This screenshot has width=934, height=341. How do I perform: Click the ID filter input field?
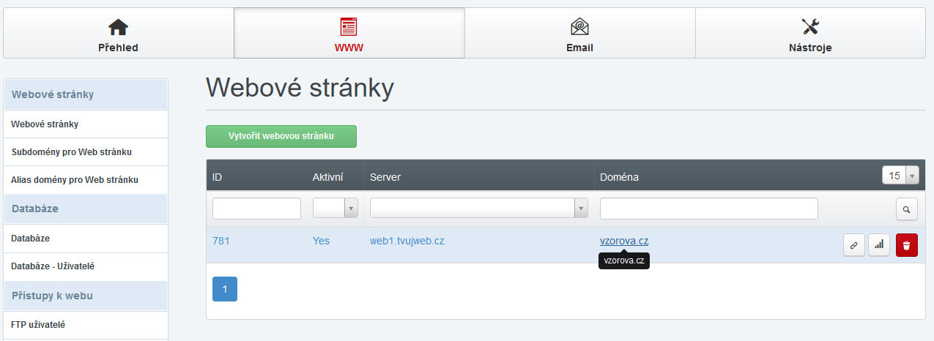coord(256,209)
